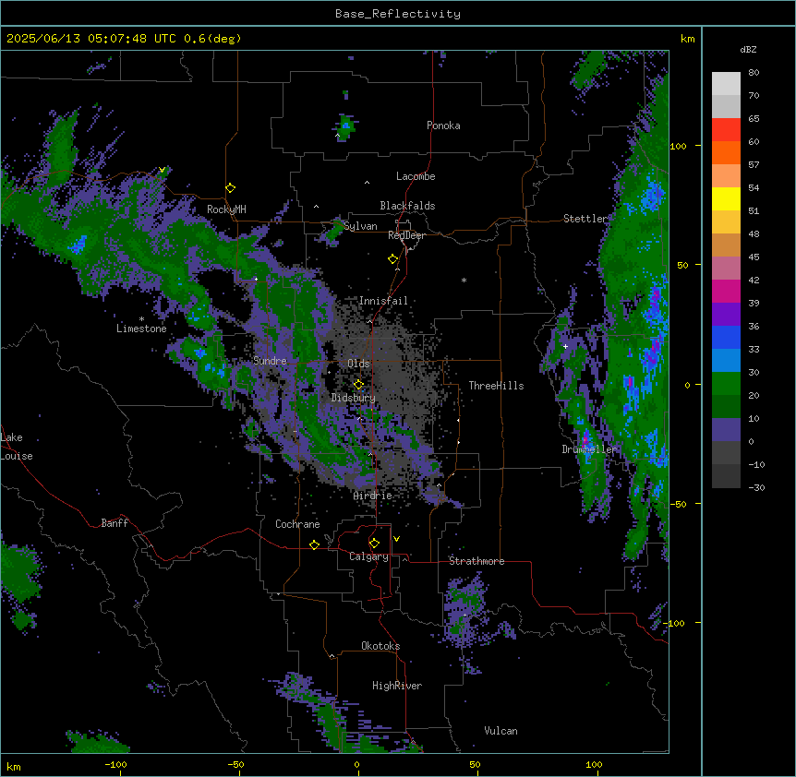
Task: Click the Banff city label
Action: (x=115, y=523)
